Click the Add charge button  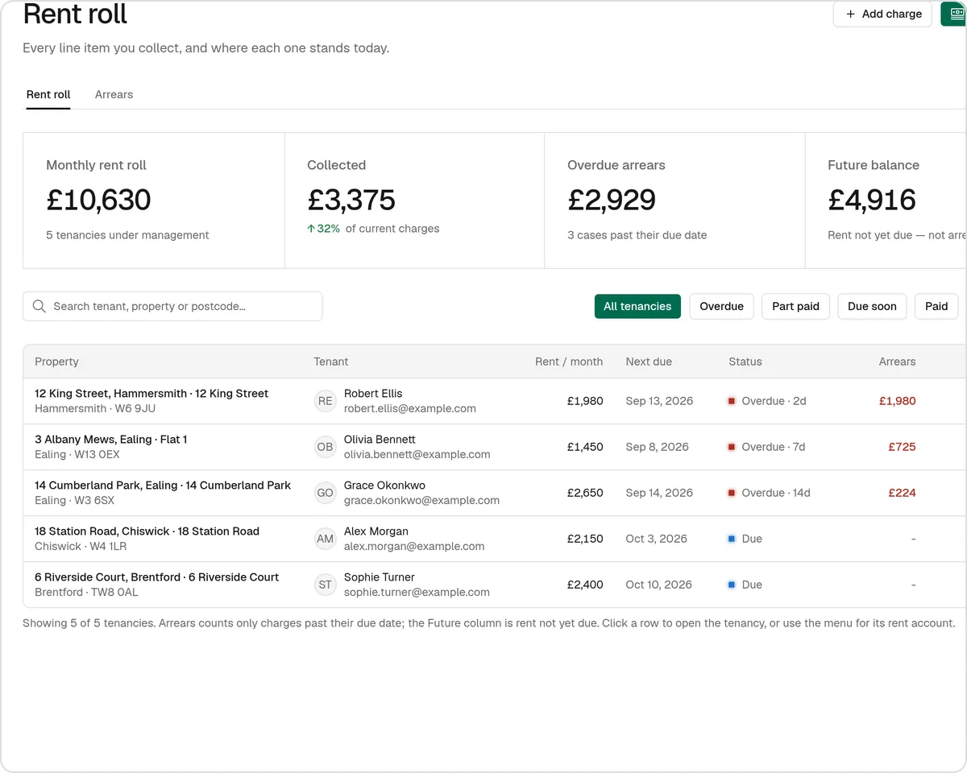pos(882,14)
